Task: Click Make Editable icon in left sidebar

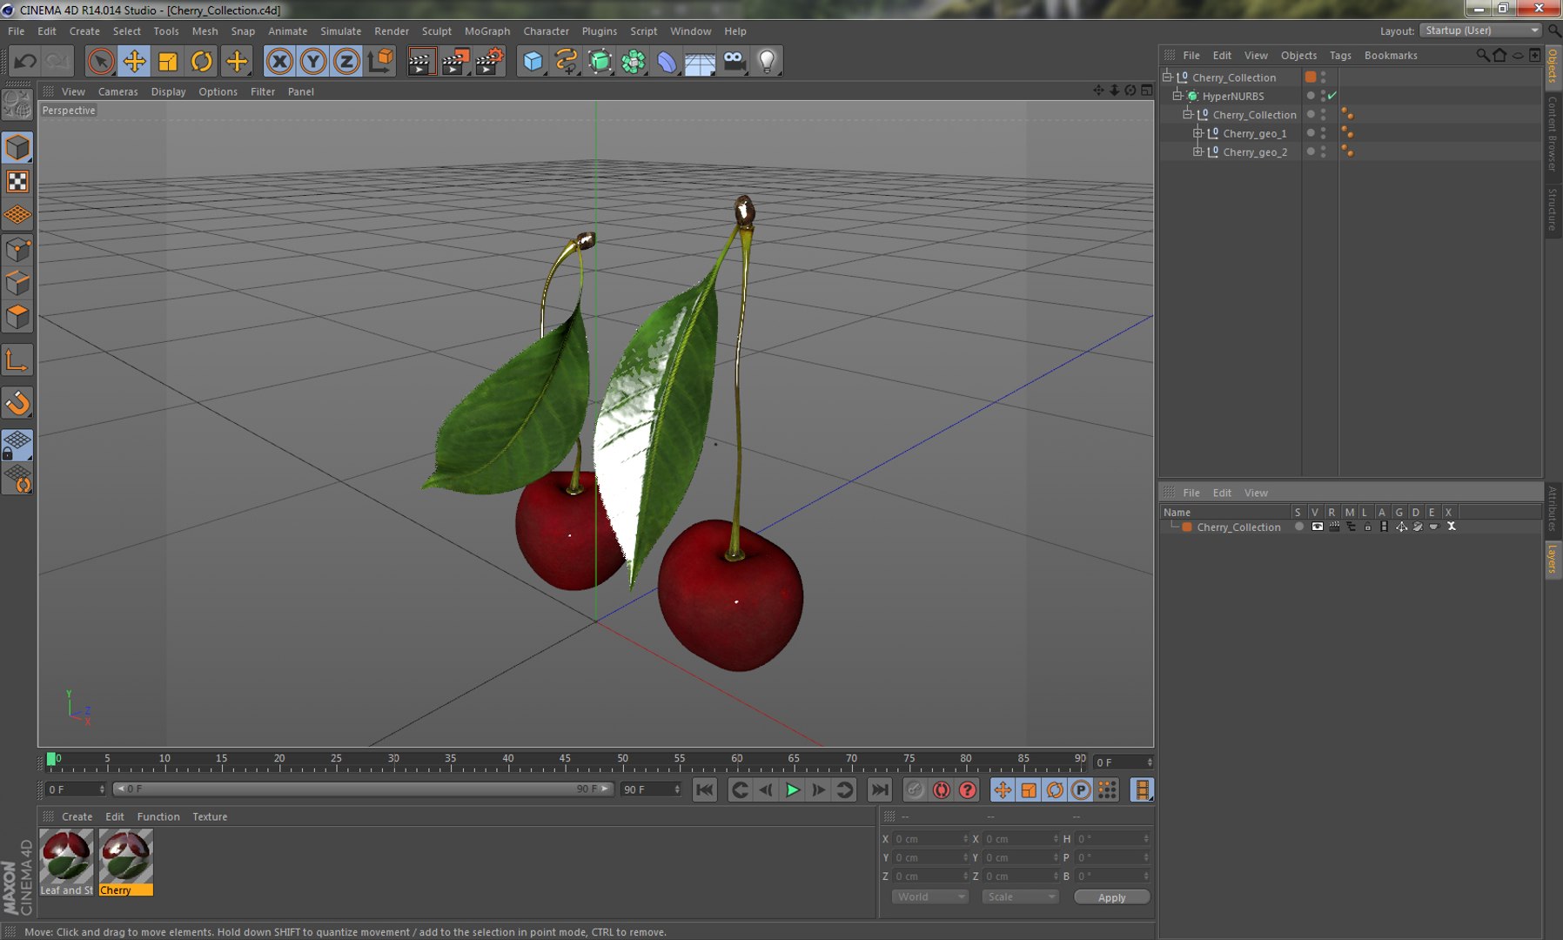Action: (17, 105)
